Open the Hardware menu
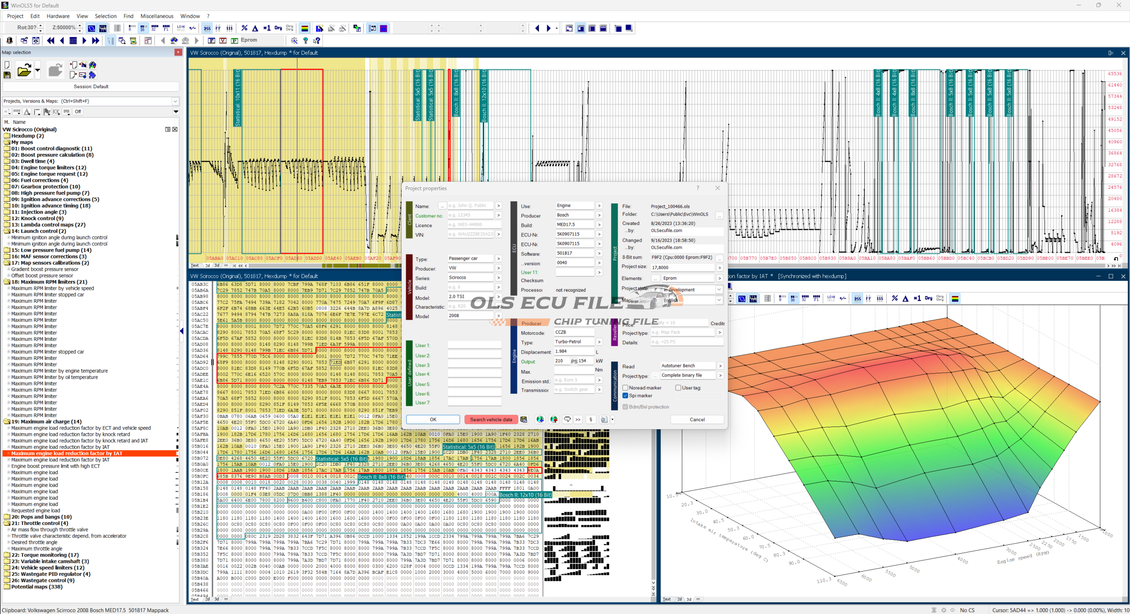 (x=58, y=16)
